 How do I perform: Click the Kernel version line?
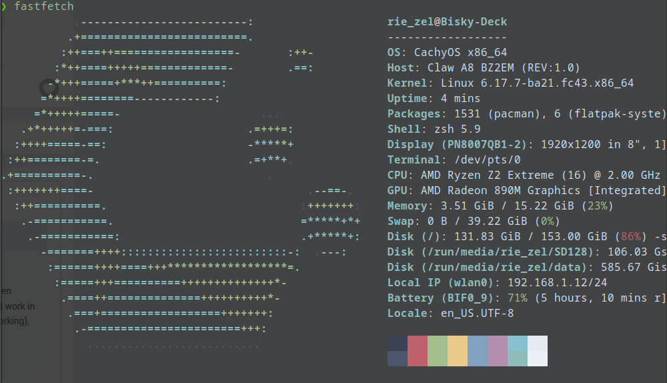pos(510,83)
